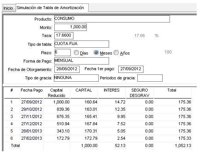Select the Días radio button
220x155 pixels.
coord(76,53)
